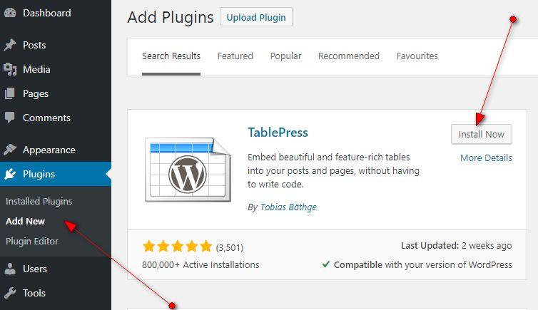538x310 pixels.
Task: Open Plugin Editor submenu item
Action: [x=32, y=241]
